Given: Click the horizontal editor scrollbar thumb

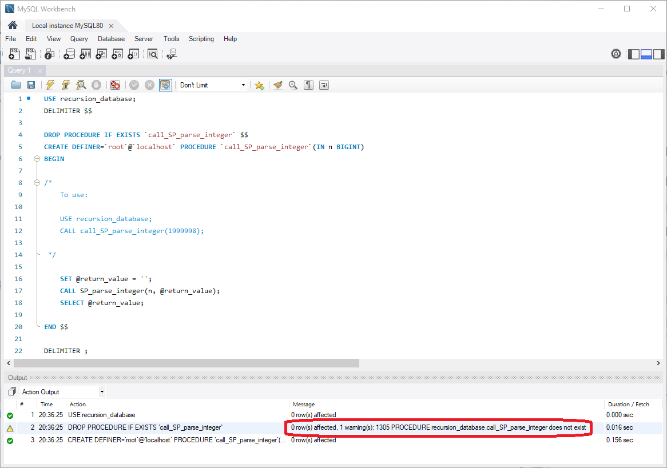Looking at the screenshot, I should coord(186,363).
